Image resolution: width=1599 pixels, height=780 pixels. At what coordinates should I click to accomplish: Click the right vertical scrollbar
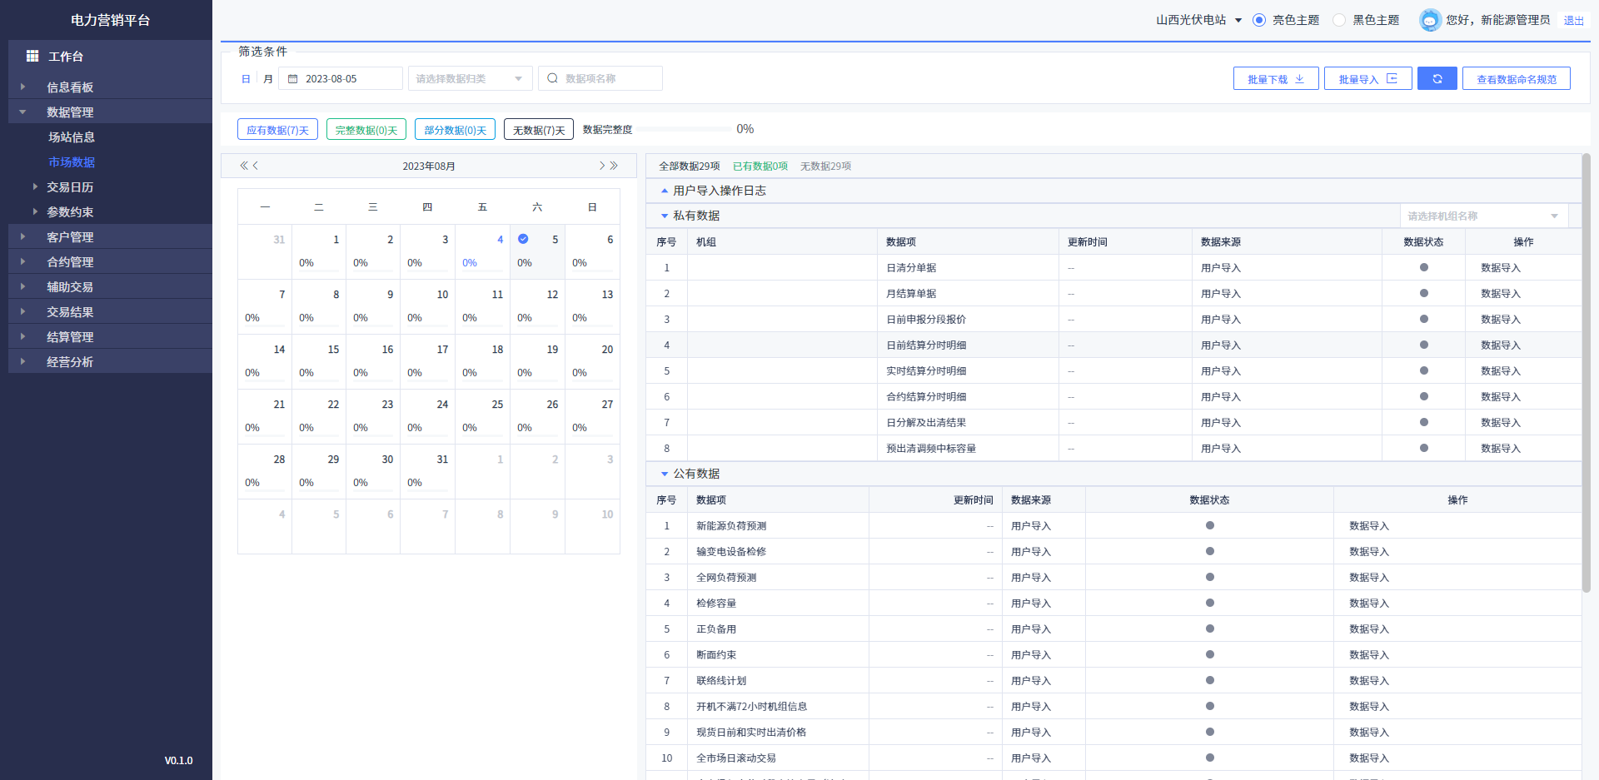pyautogui.click(x=1587, y=372)
